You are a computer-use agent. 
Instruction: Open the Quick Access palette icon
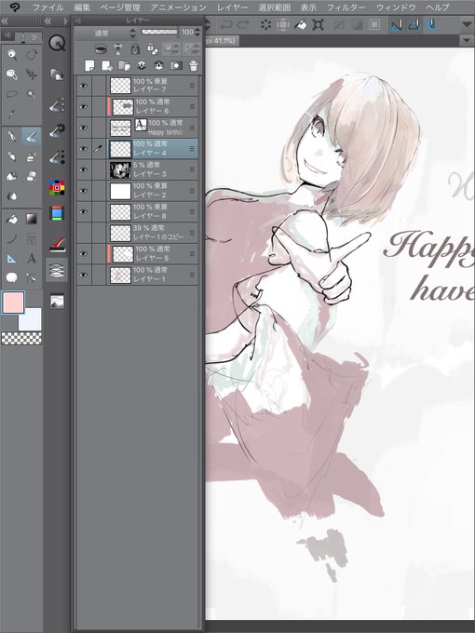pos(57,43)
